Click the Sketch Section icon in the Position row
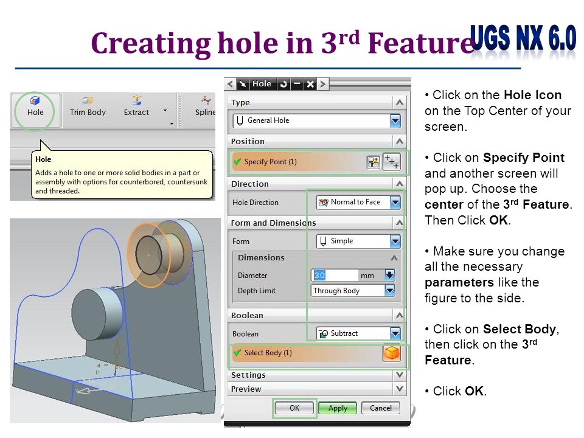 pyautogui.click(x=373, y=162)
